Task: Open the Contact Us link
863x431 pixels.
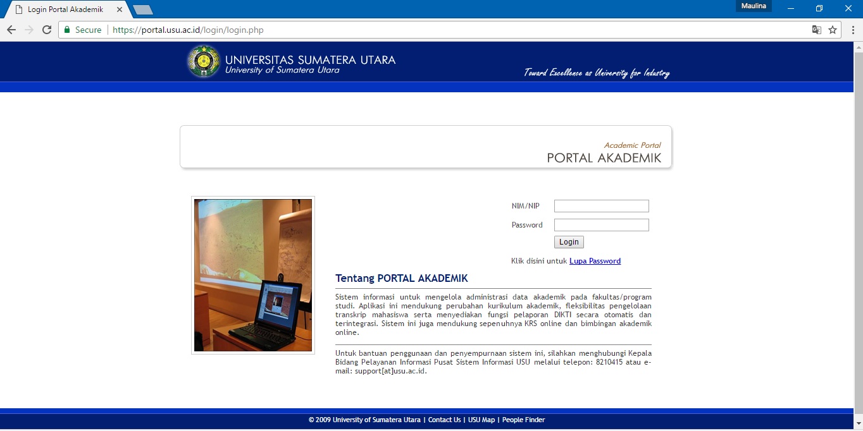Action: (x=444, y=420)
